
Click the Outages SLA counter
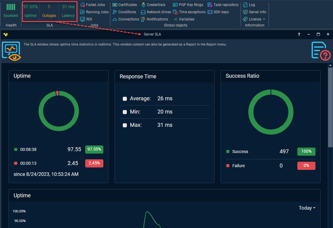click(49, 11)
